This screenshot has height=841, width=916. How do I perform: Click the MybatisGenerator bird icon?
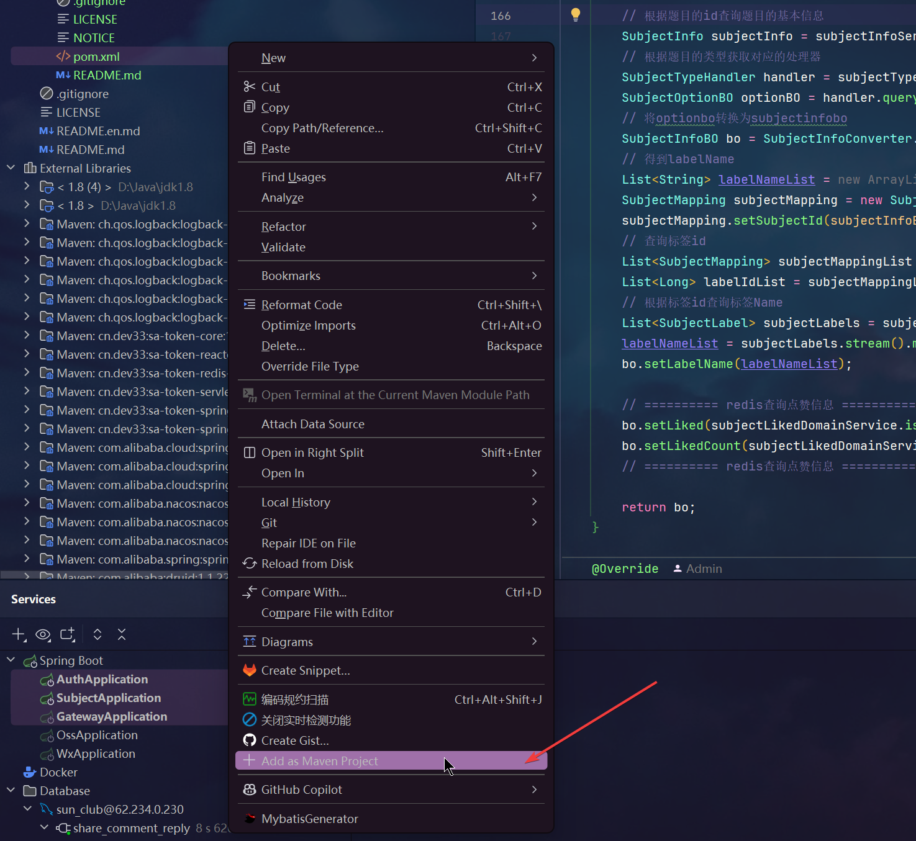click(x=249, y=818)
